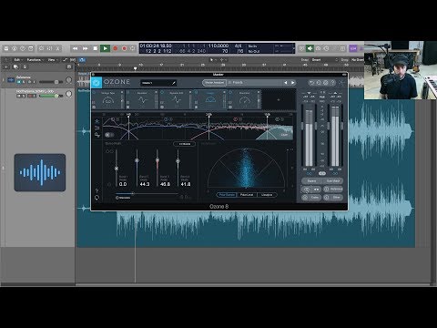Add a module with the plus slot

click(x=279, y=99)
